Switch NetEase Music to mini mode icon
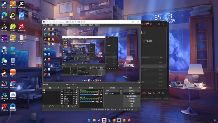 point(151,24)
